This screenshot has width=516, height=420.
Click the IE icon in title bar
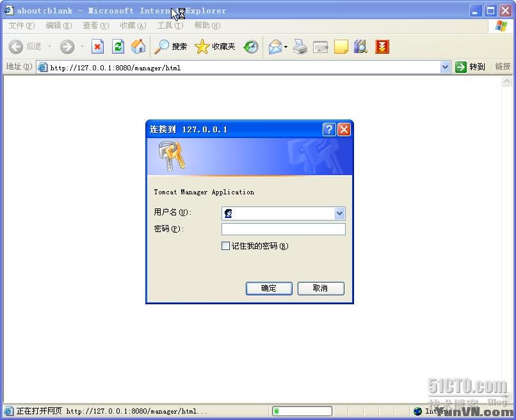coord(8,10)
